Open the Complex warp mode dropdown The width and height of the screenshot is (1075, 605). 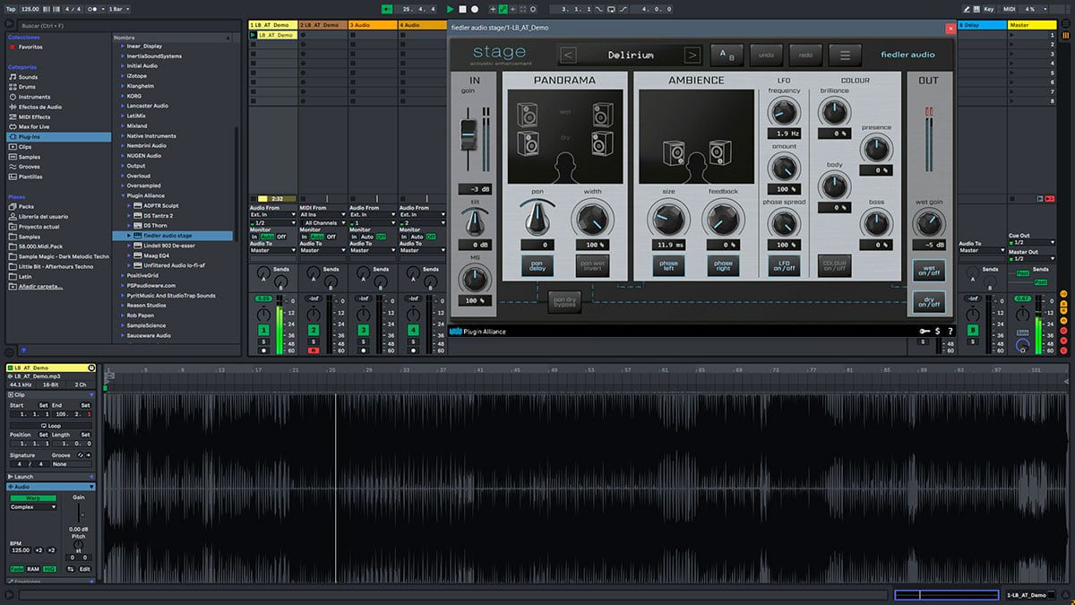(33, 507)
